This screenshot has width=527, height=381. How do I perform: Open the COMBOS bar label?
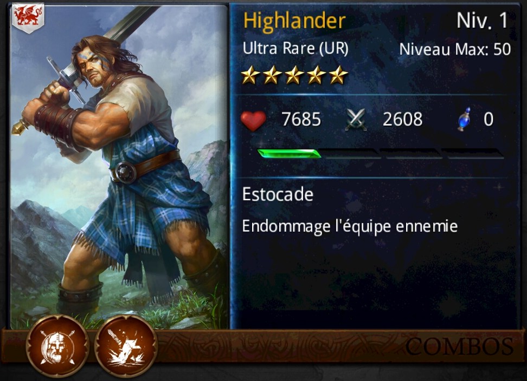click(x=459, y=347)
